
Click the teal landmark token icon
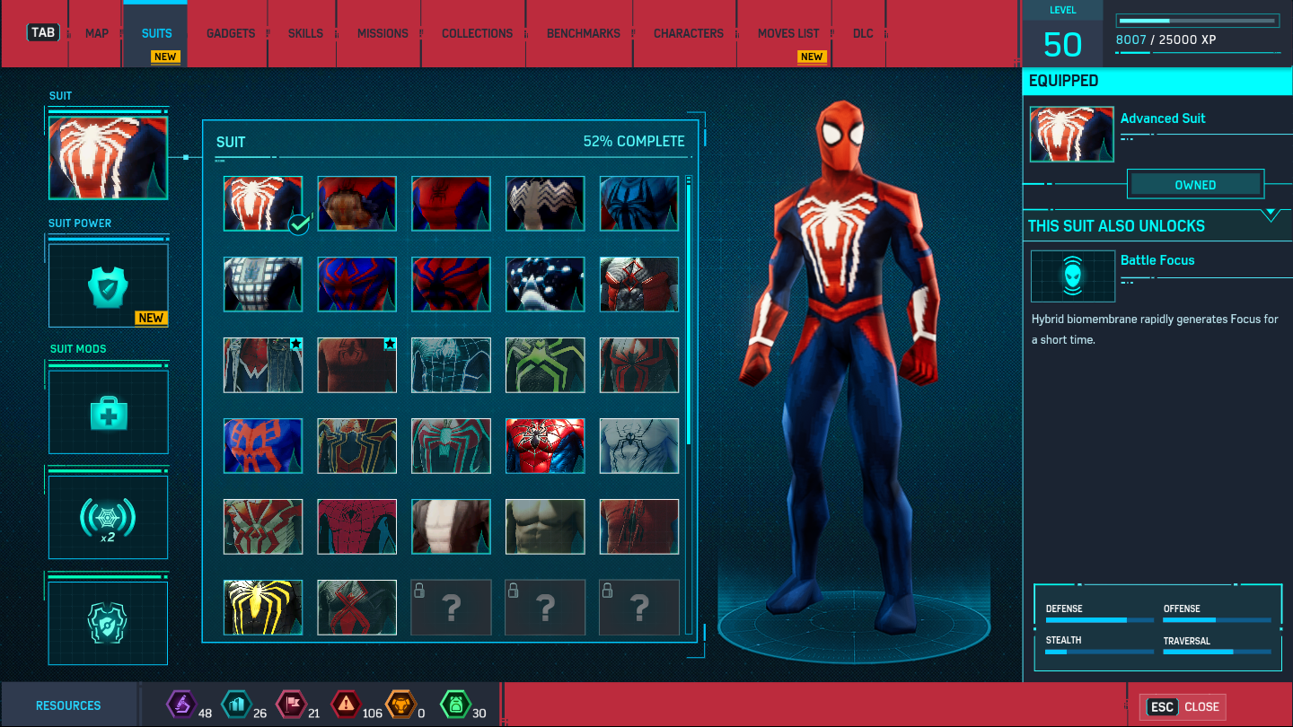pos(236,705)
